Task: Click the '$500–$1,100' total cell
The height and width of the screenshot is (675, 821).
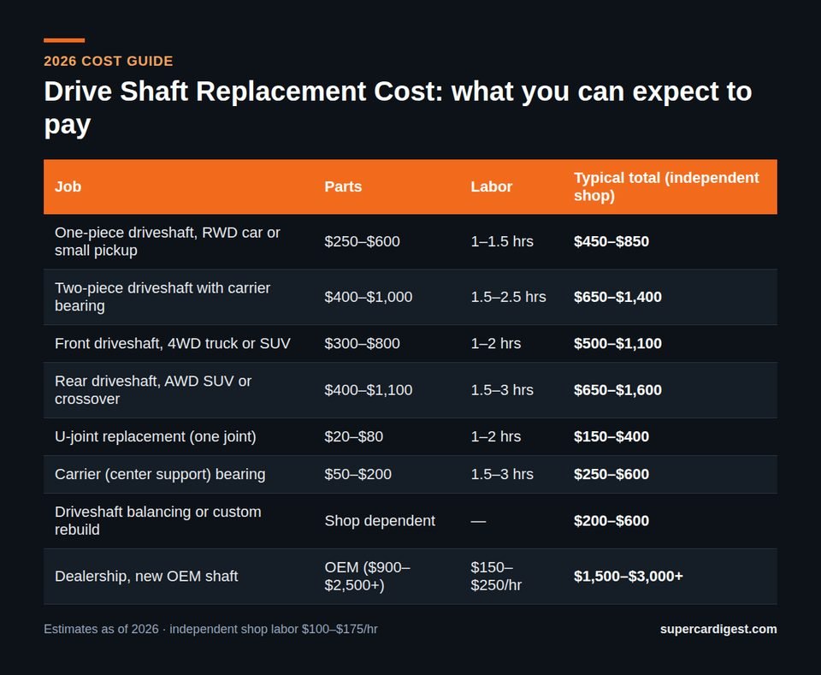Action: (x=617, y=344)
